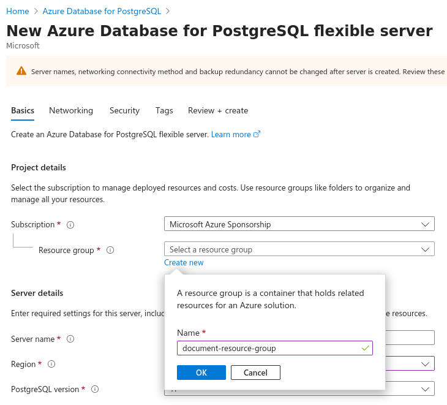Screen dimensions: 447x405
Task: Click the Project details heading
Action: point(39,167)
